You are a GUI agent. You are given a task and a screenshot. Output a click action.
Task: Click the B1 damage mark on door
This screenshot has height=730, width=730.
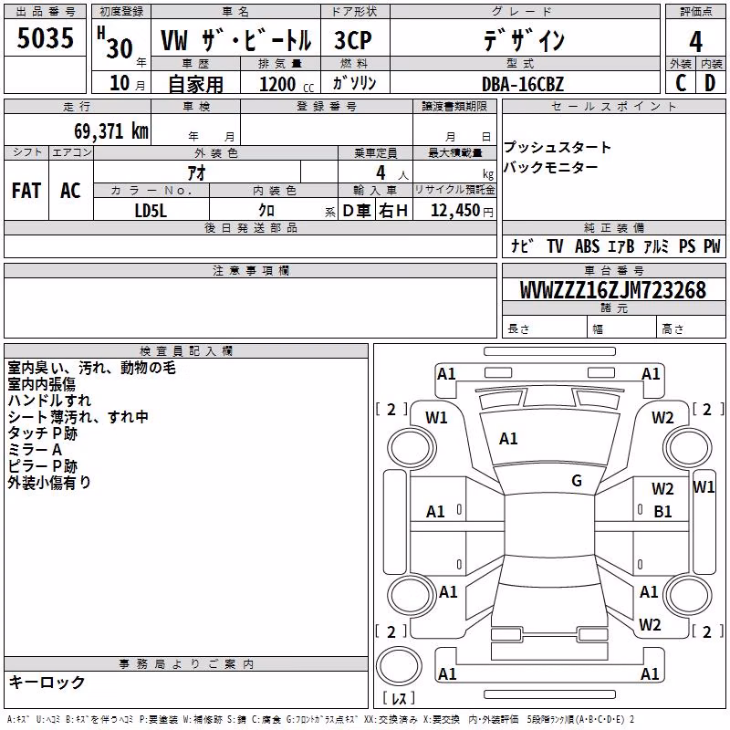(662, 512)
